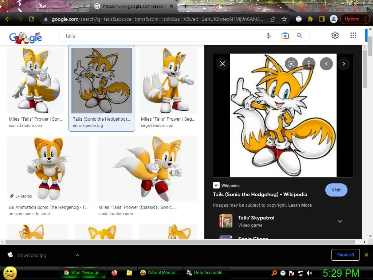Click the magnifier search button

(300, 36)
